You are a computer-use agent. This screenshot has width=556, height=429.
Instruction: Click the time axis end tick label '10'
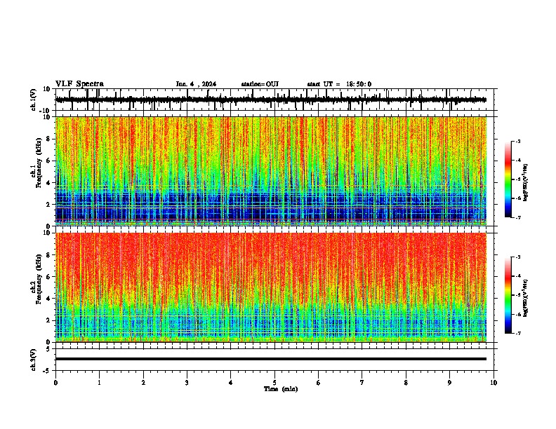(x=494, y=383)
